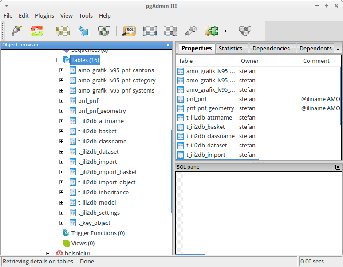The height and width of the screenshot is (267, 343).
Task: Expand the t_ili2db_dataset table node
Action: click(62, 151)
